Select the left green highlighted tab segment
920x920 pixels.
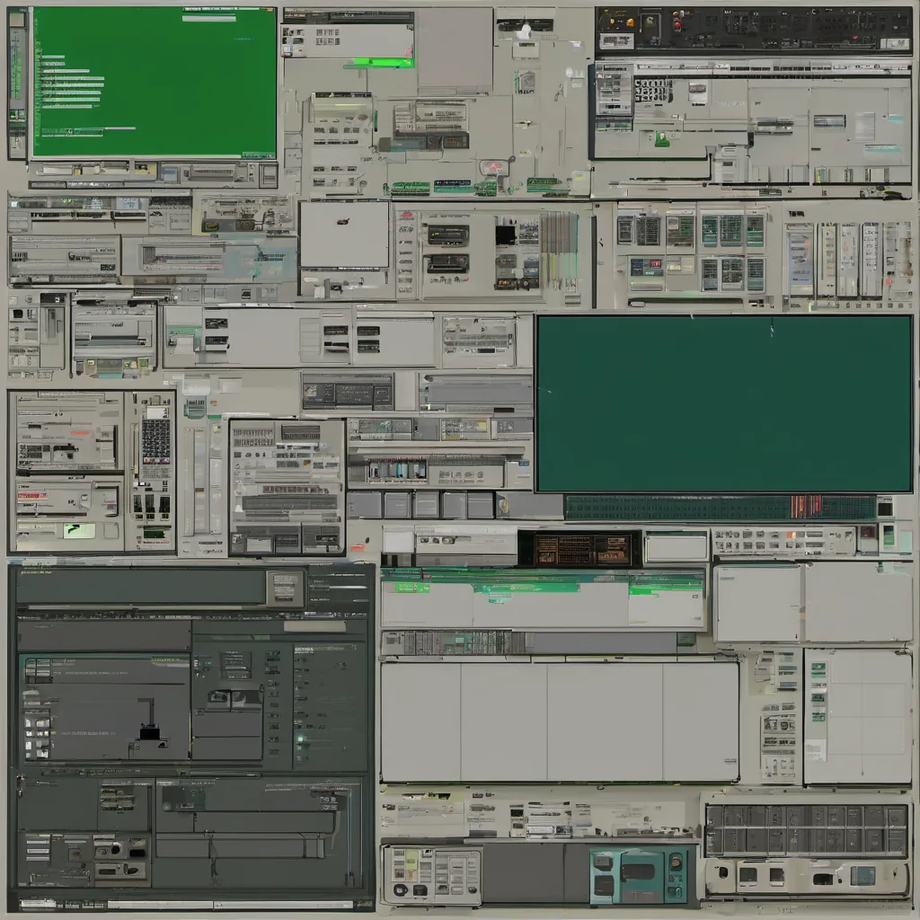click(x=412, y=587)
